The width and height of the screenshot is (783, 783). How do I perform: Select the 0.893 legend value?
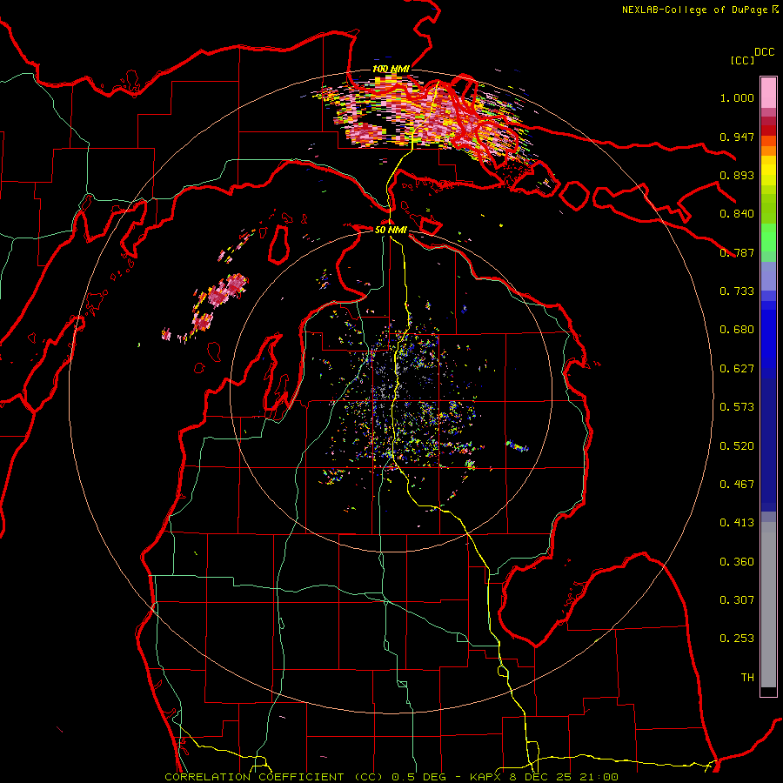737,175
